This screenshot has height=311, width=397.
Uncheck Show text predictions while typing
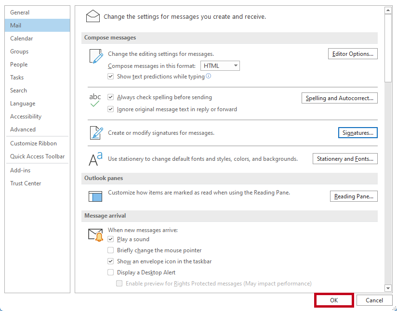111,77
